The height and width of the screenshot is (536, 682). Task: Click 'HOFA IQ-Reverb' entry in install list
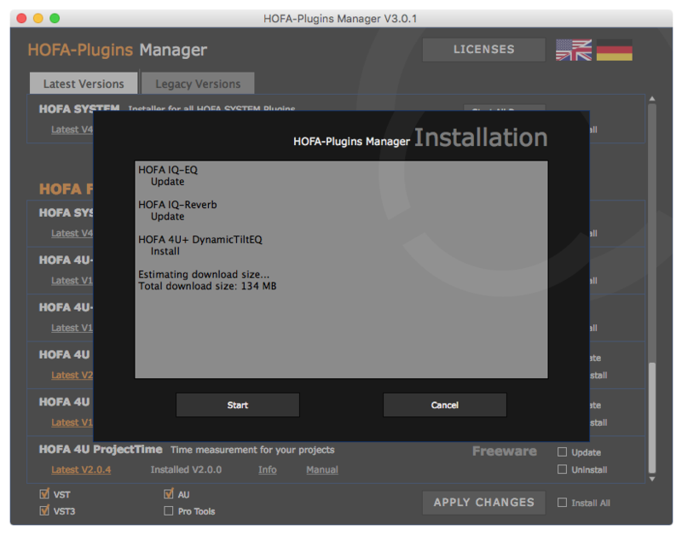click(177, 204)
